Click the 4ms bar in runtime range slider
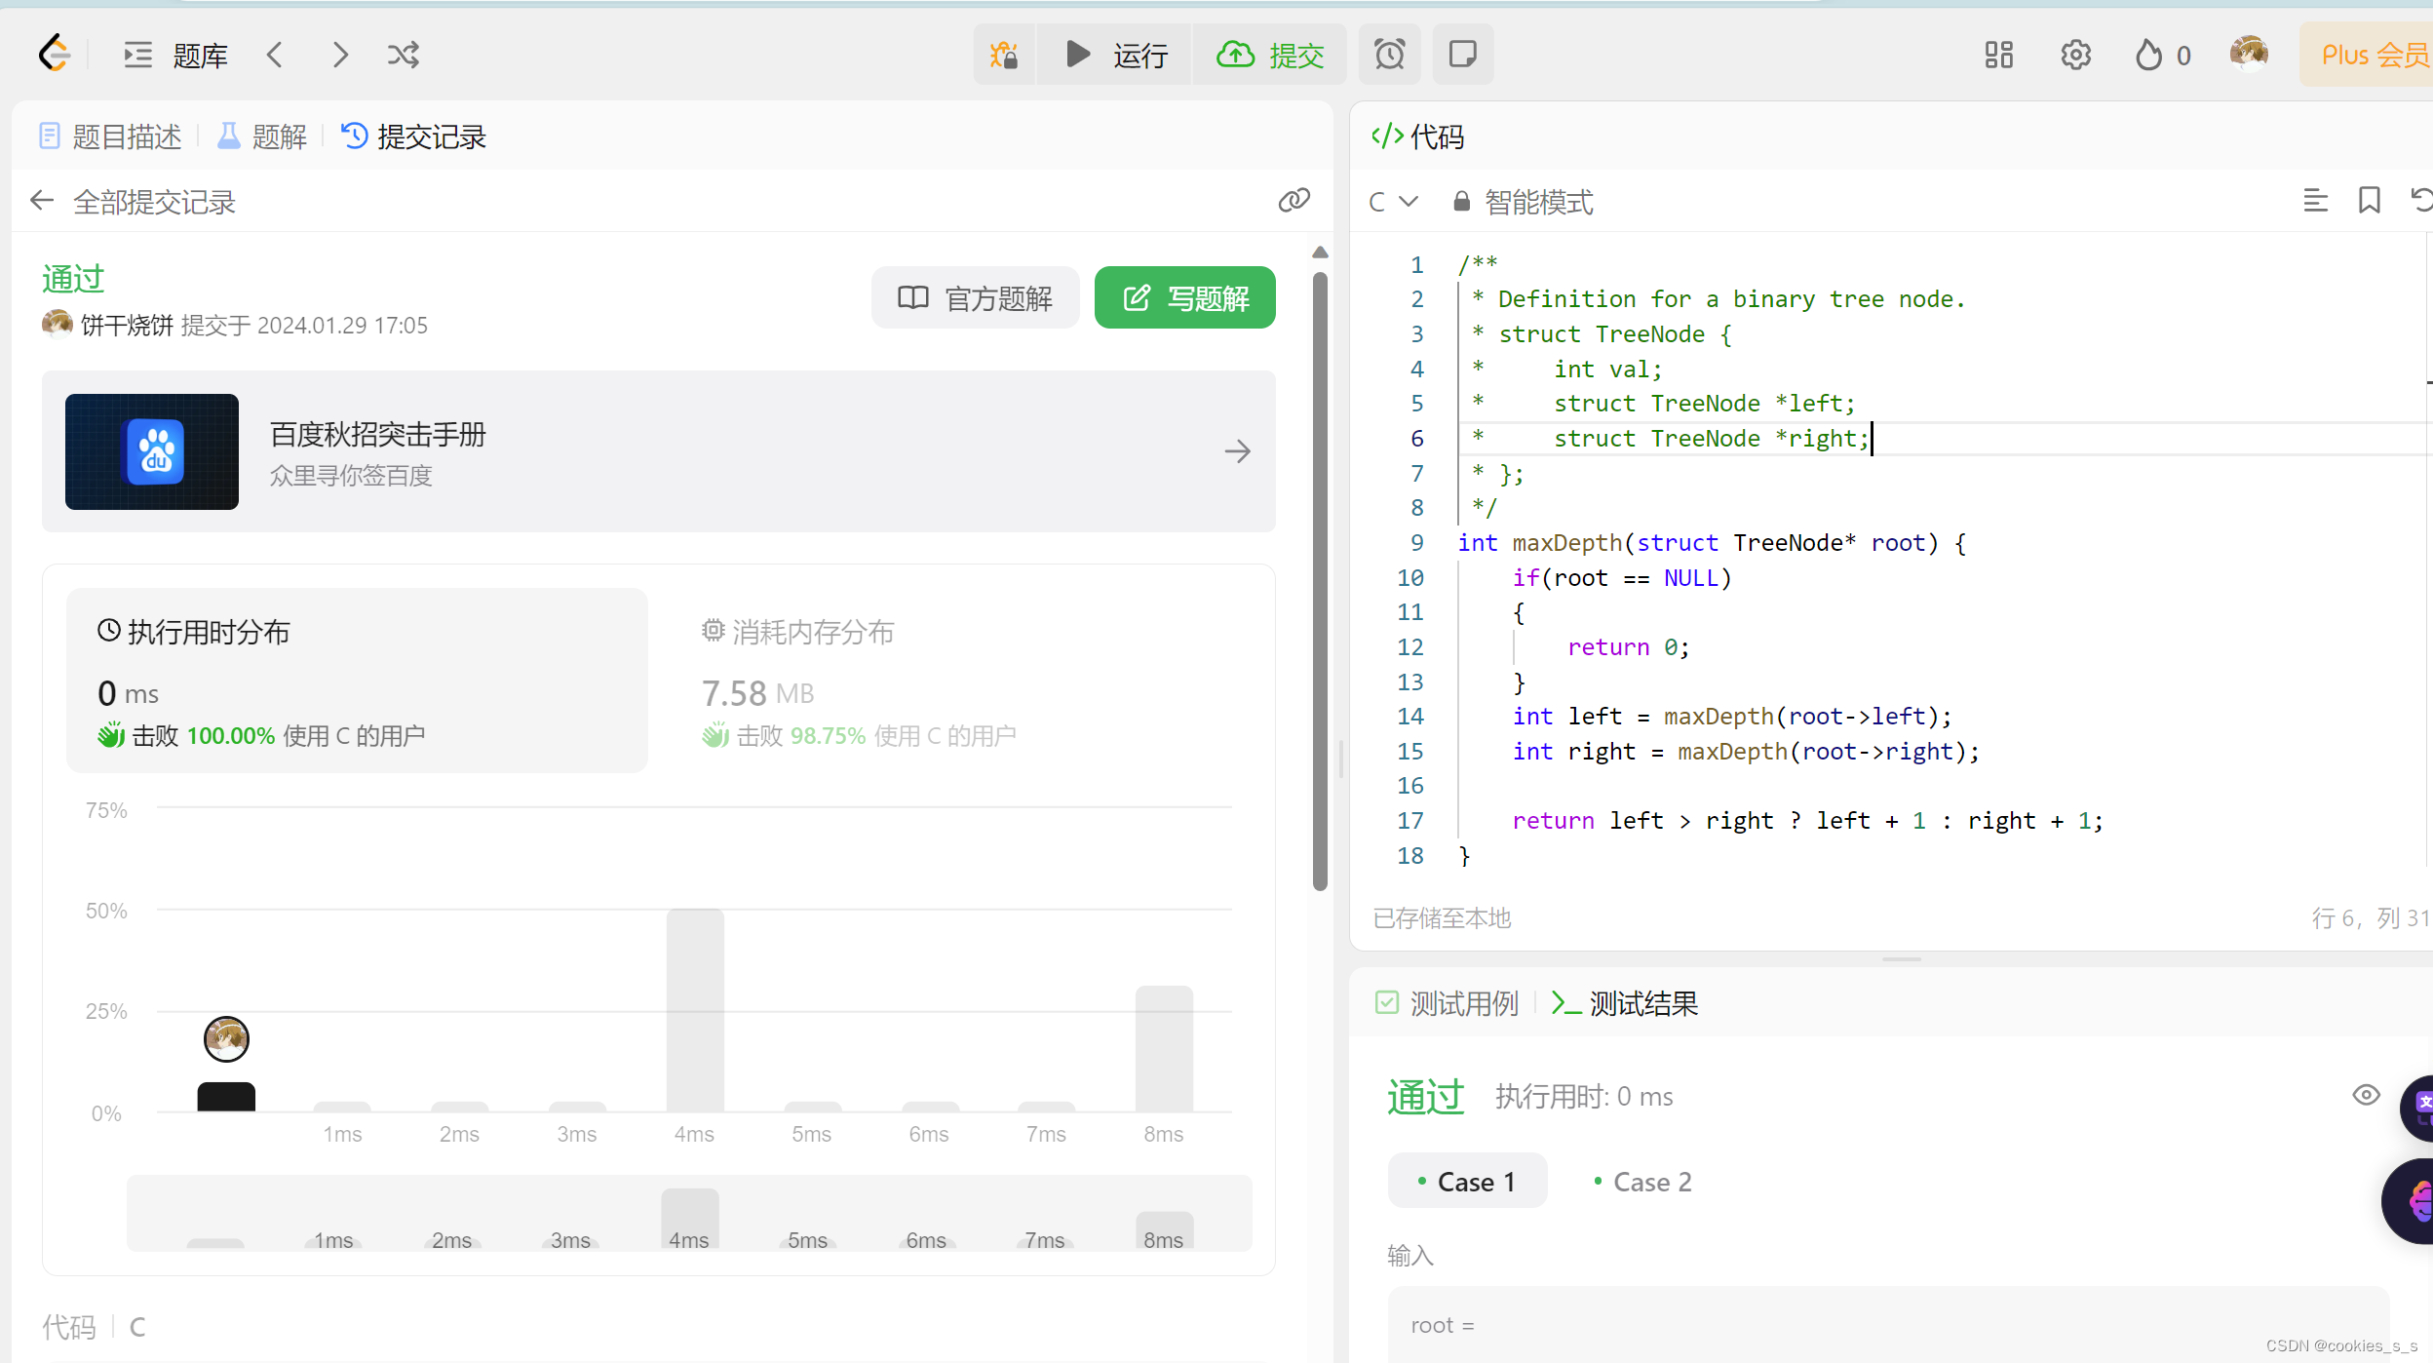2433x1363 pixels. (x=690, y=1219)
